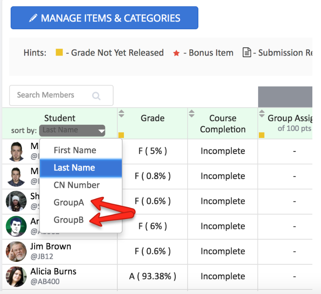Click the @JB12 username

[x=42, y=257]
